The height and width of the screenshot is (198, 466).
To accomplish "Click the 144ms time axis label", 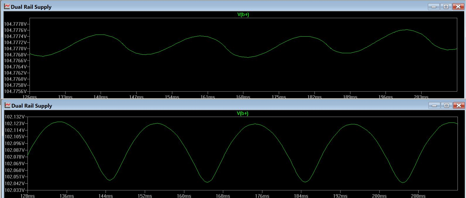I will (x=106, y=196).
